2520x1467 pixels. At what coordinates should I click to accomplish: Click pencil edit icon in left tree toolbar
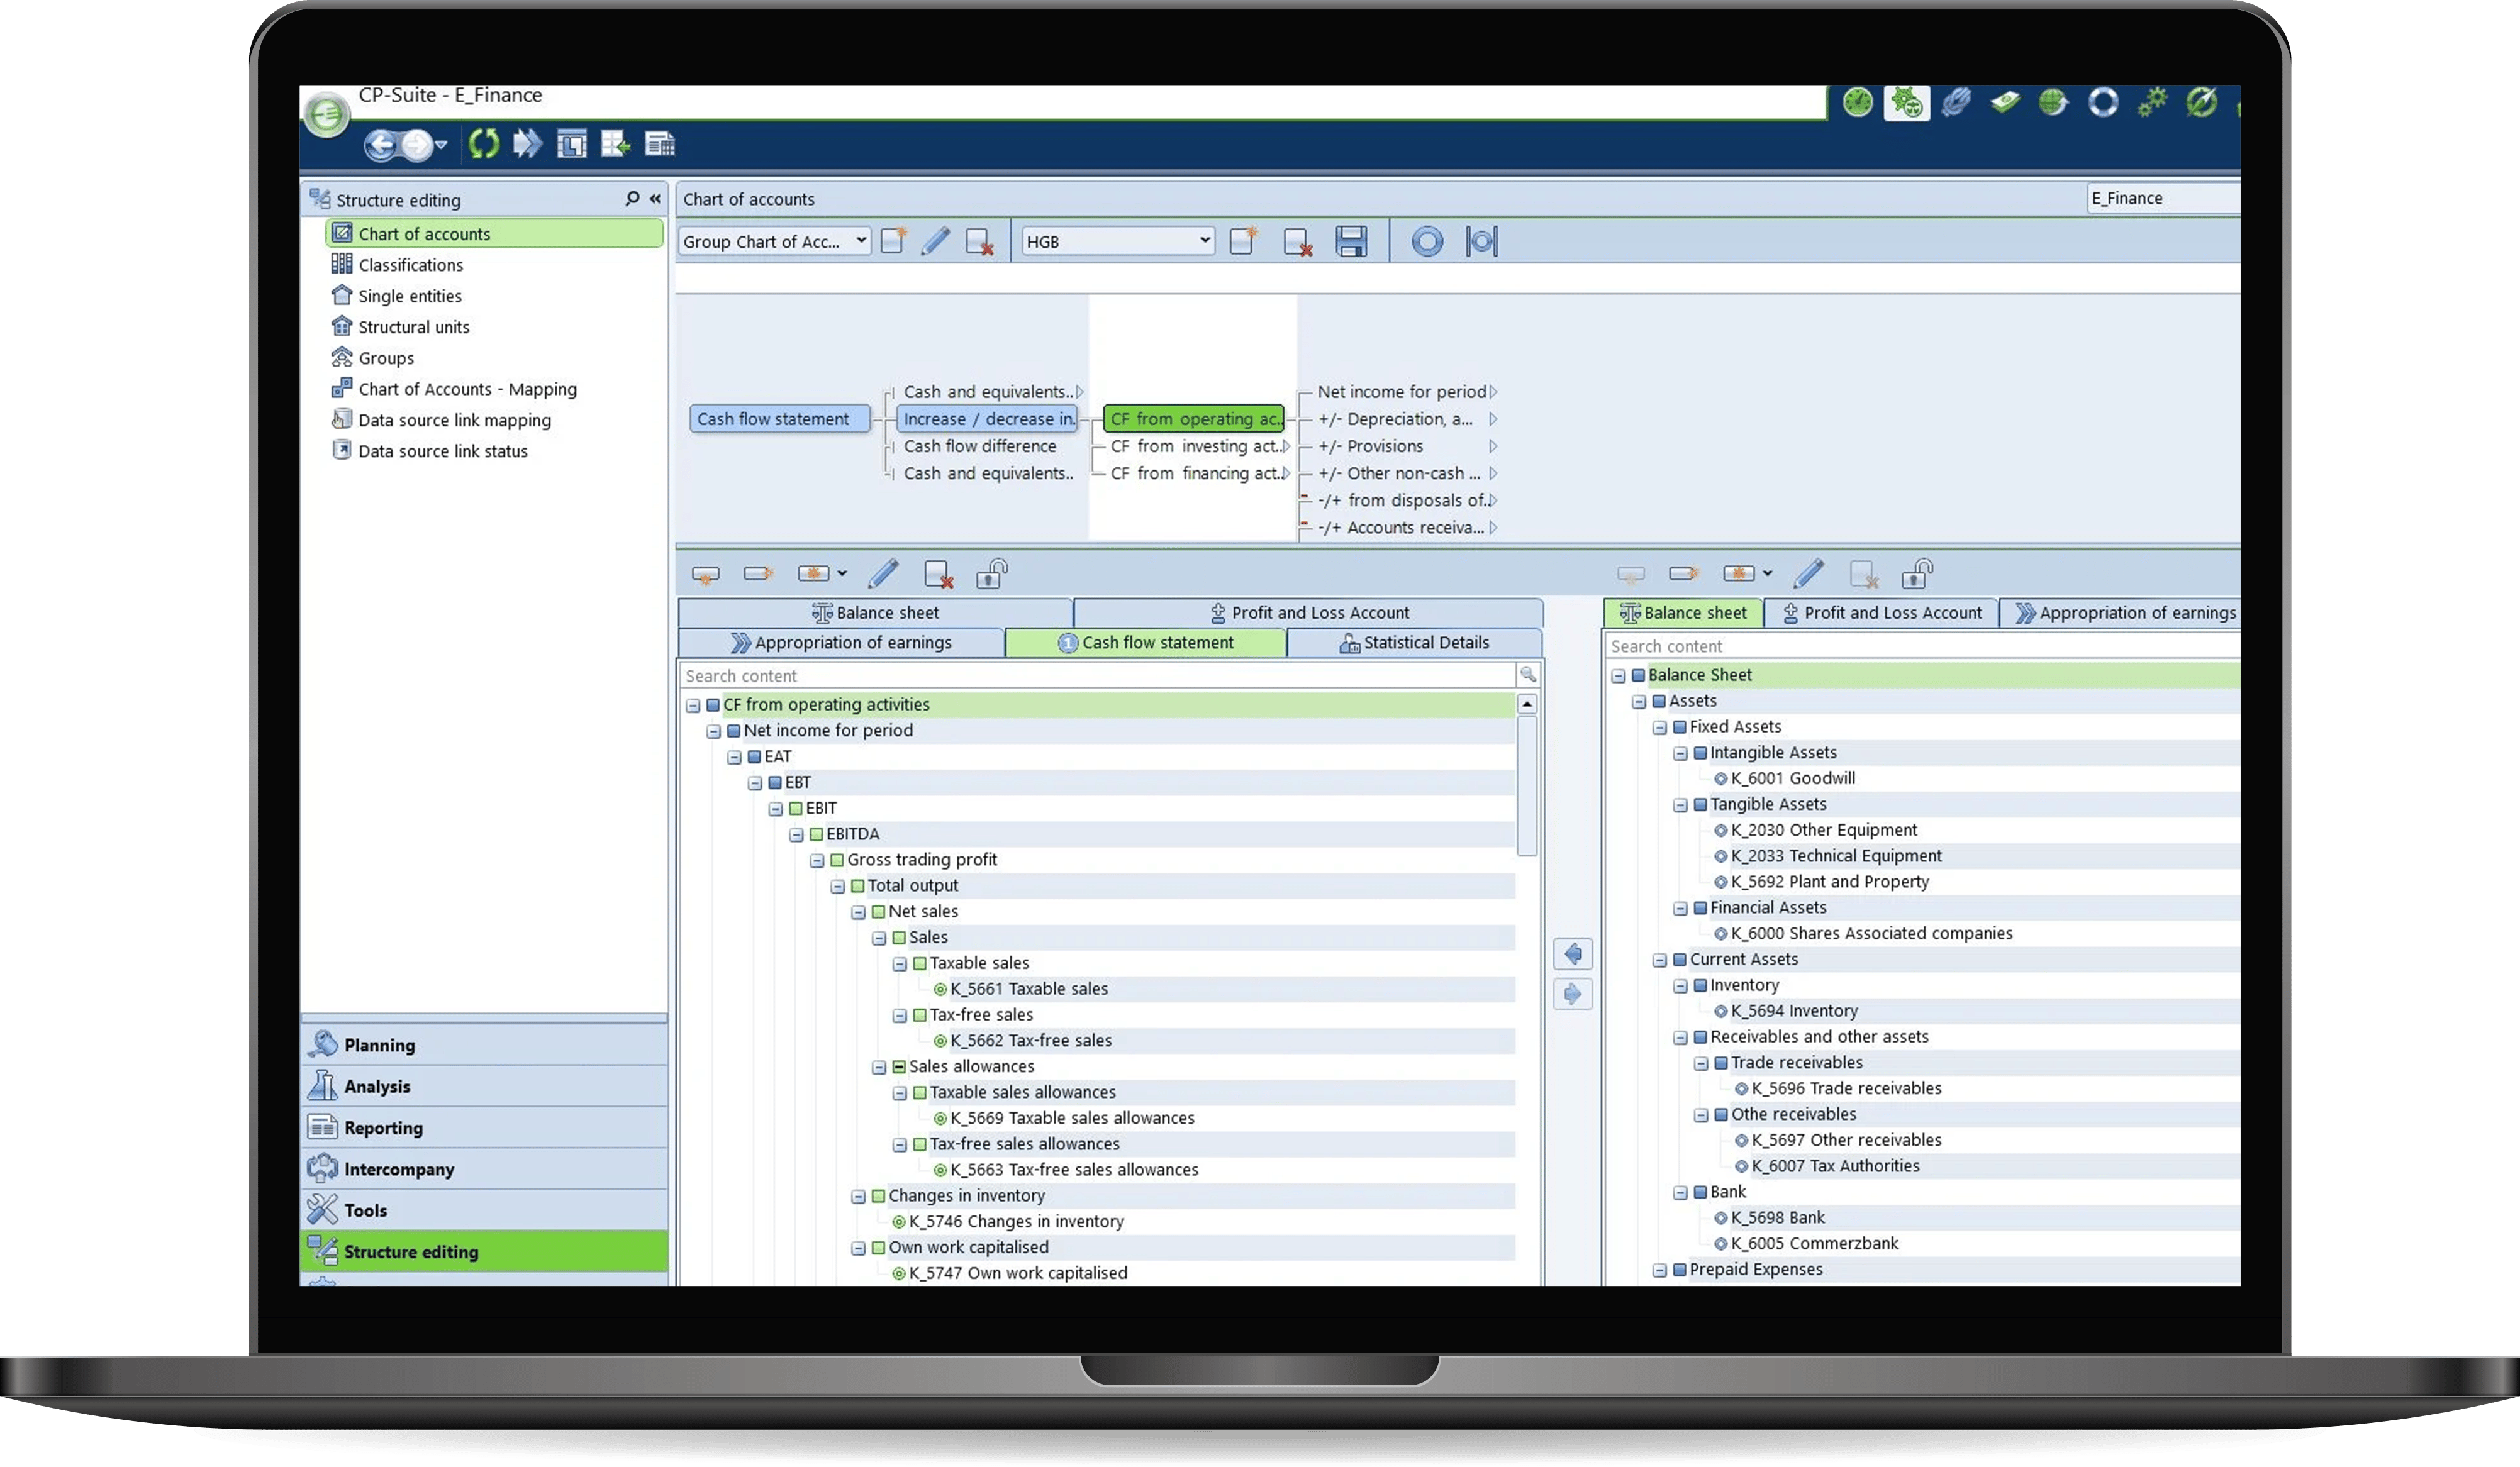(x=883, y=573)
